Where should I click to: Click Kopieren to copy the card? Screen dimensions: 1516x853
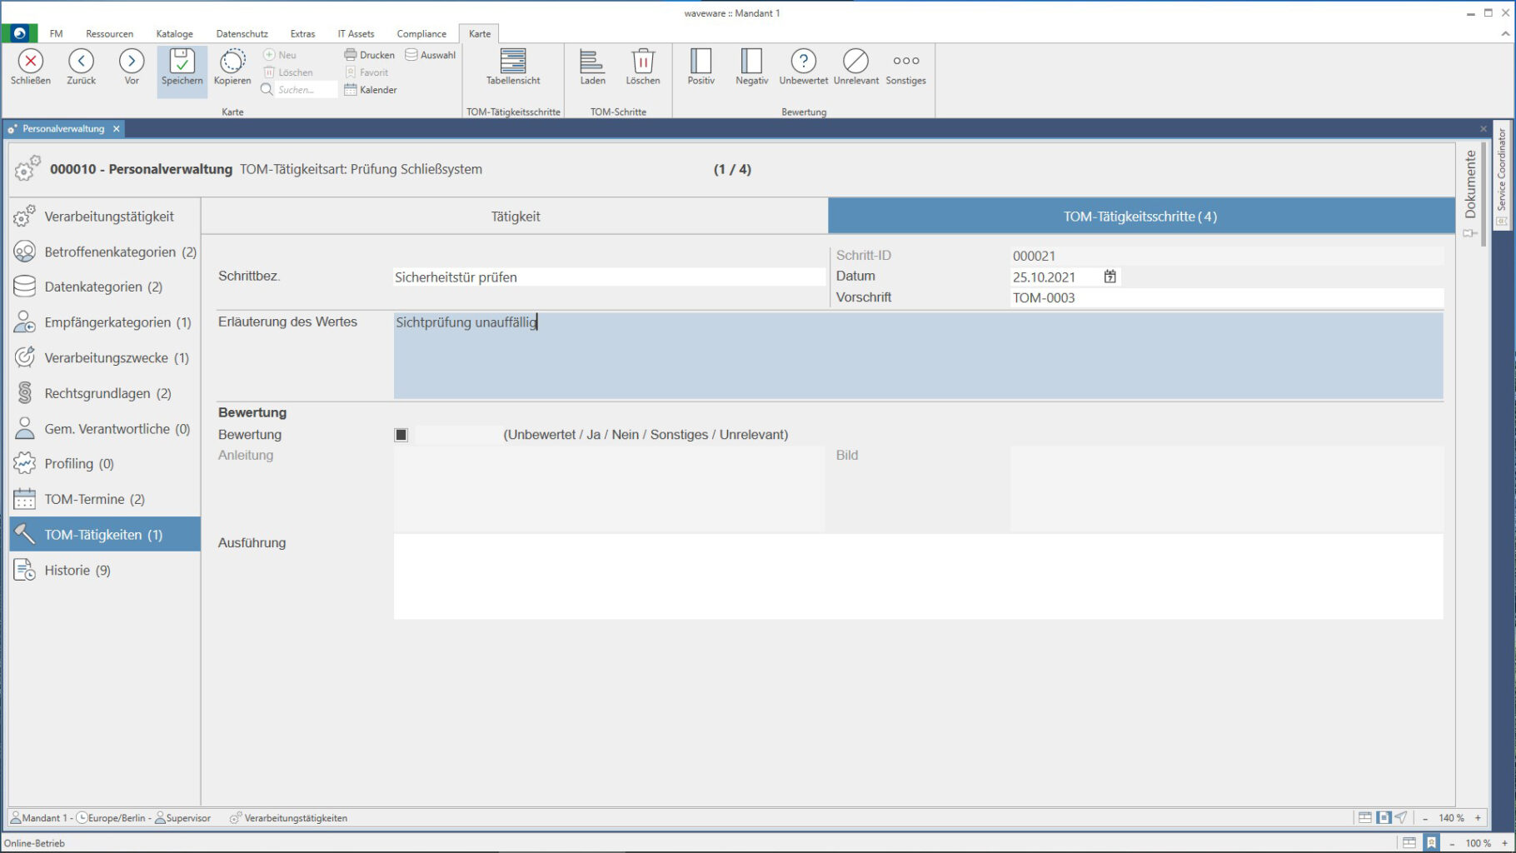click(232, 67)
